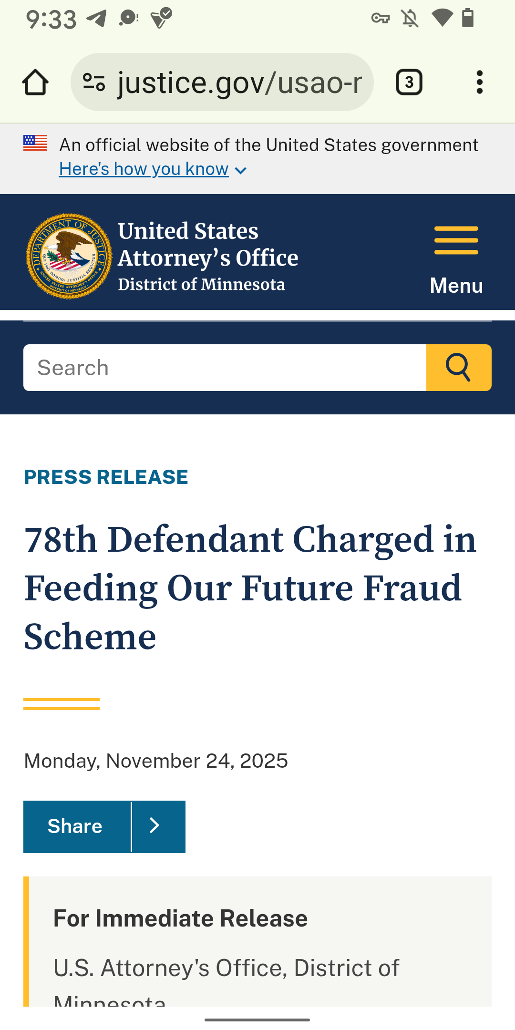Open site info icon in address bar

94,82
